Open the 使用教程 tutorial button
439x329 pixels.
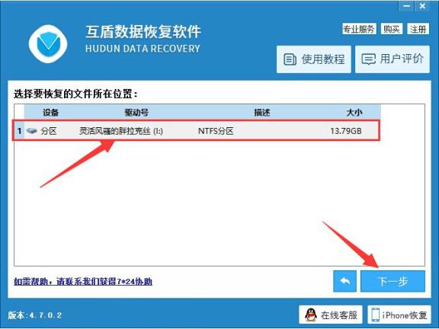click(x=314, y=59)
